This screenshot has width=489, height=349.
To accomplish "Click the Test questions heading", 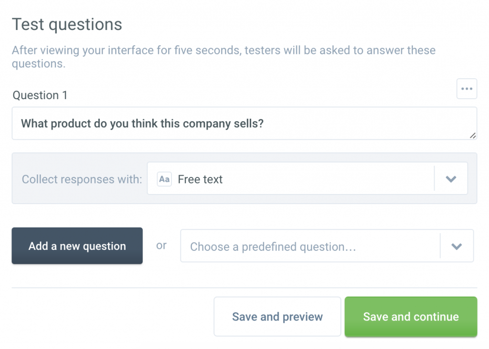I will coord(67,24).
